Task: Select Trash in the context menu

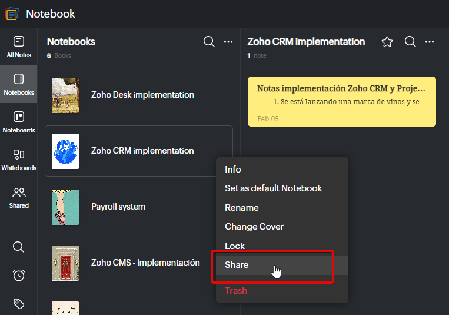Action: coord(236,291)
